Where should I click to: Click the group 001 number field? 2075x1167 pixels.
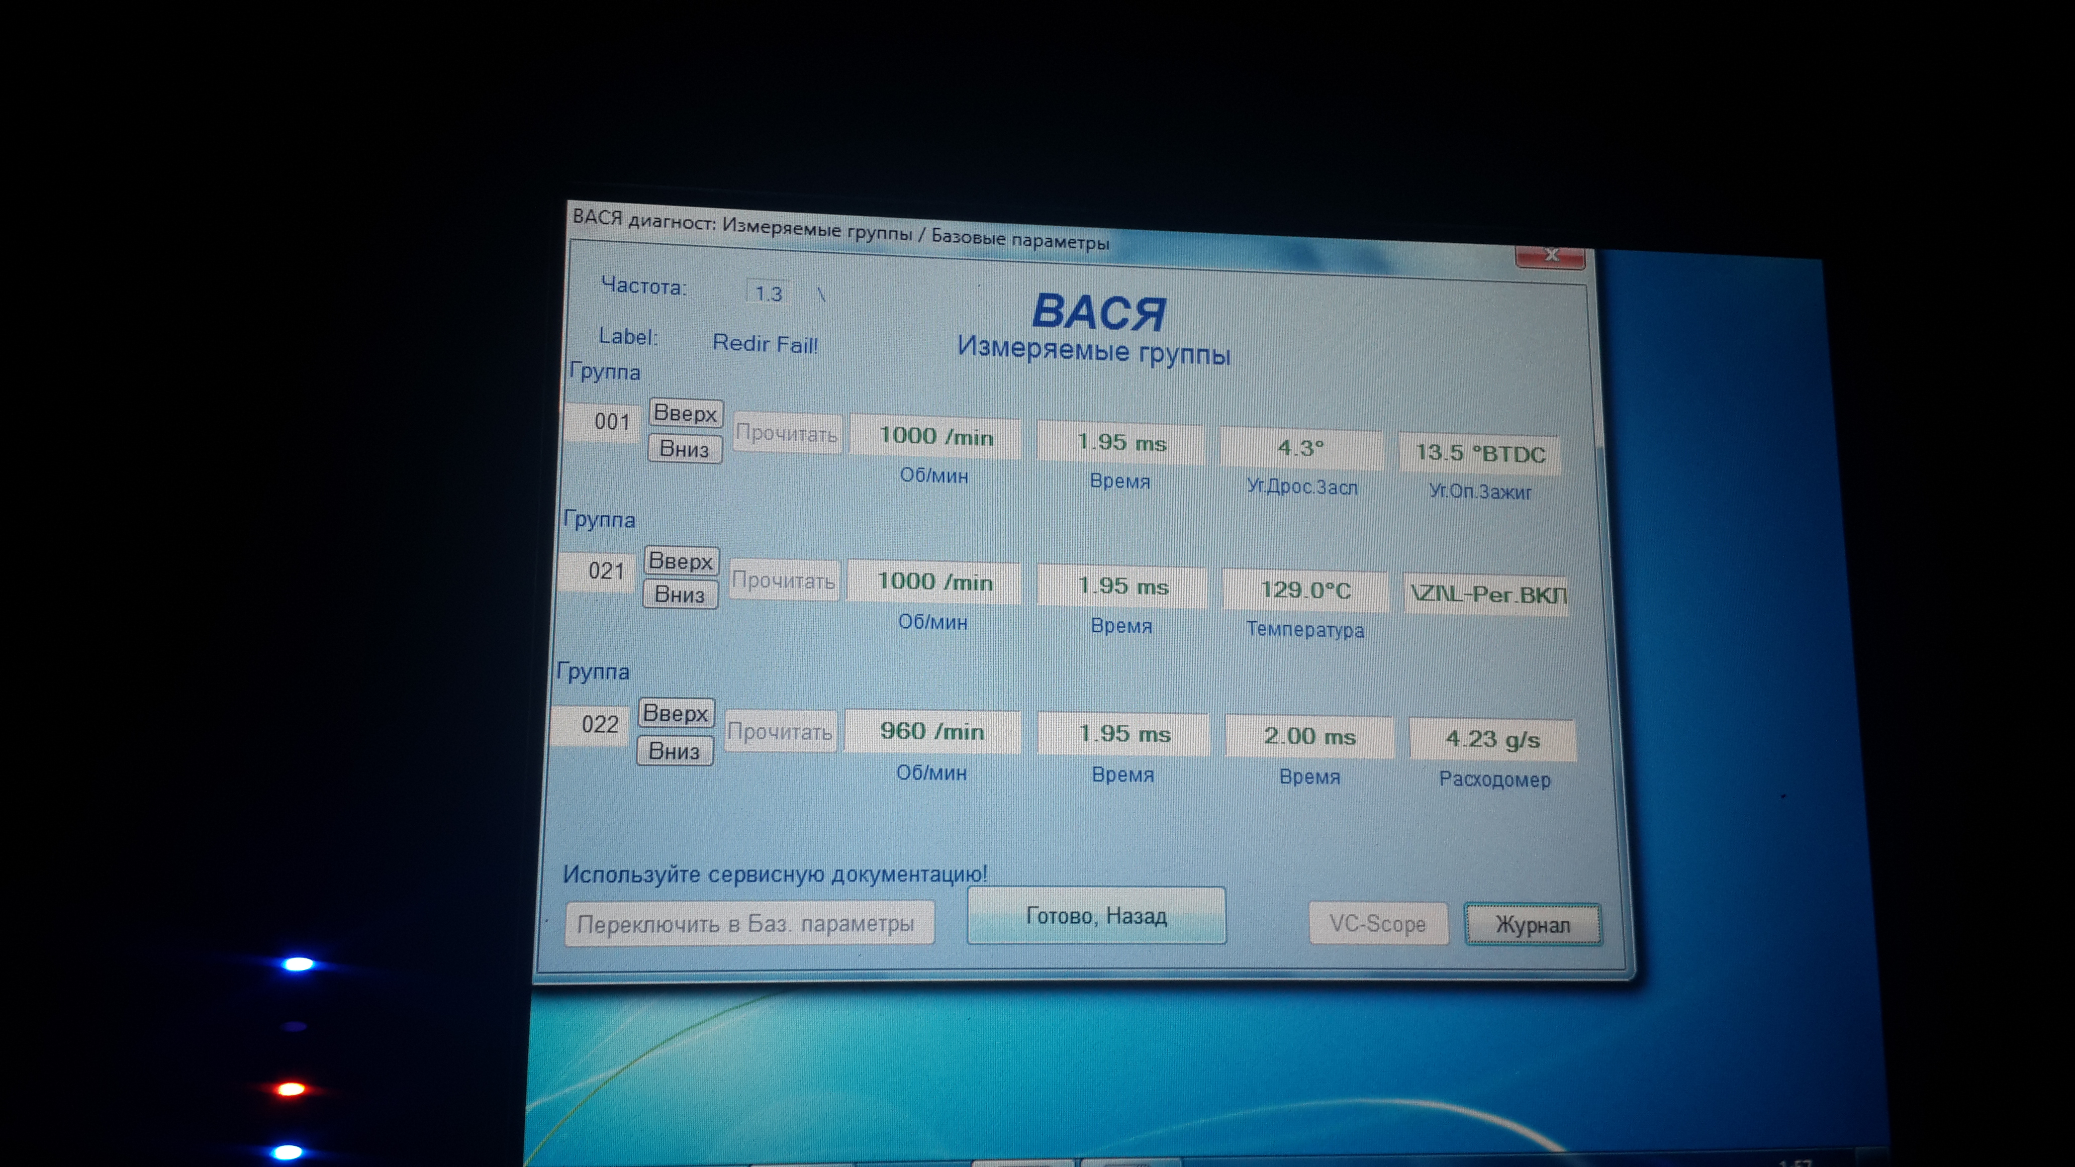coord(611,422)
